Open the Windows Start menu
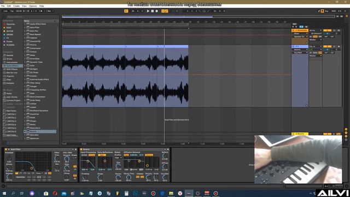 click(4, 193)
